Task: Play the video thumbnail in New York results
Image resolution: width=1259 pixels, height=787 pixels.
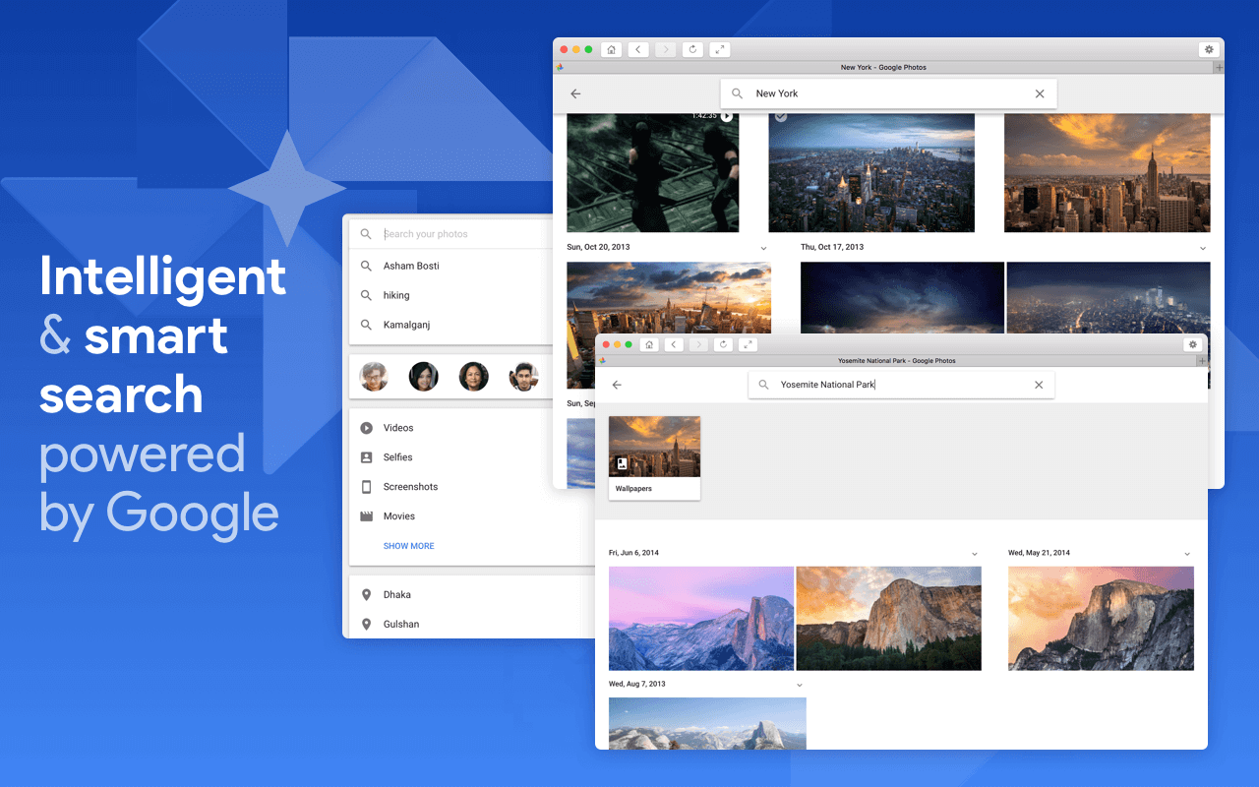Action: point(727,116)
